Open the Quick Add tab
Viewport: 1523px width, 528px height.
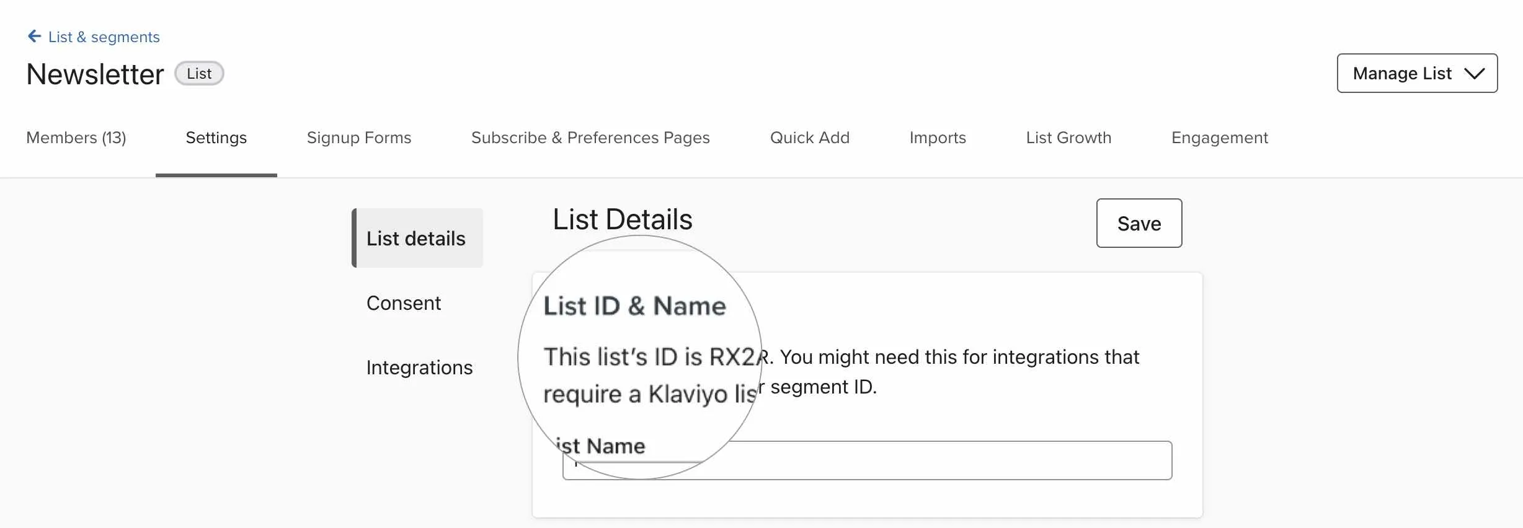(810, 138)
